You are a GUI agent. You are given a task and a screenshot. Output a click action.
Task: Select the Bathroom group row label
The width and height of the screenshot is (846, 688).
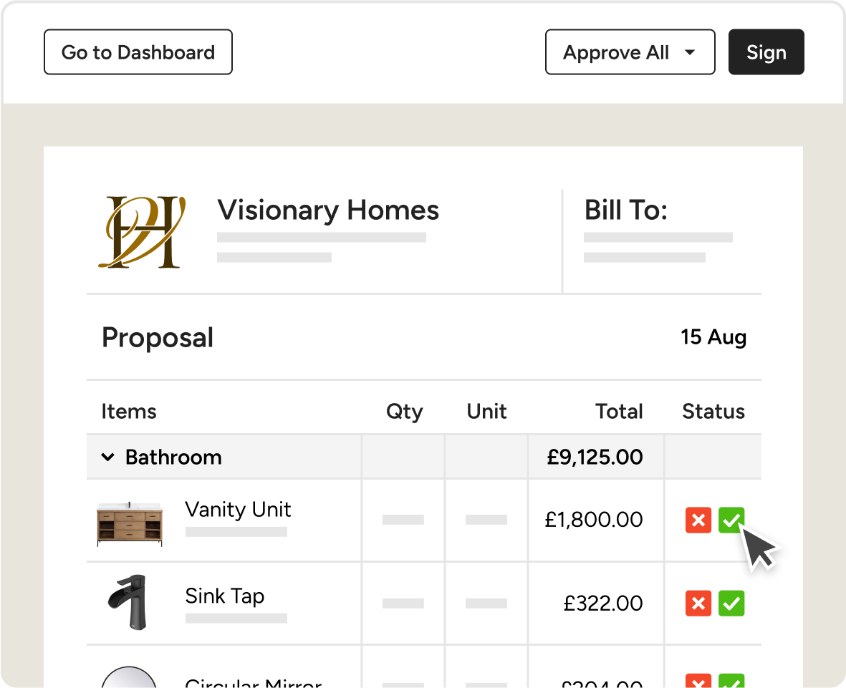click(173, 457)
